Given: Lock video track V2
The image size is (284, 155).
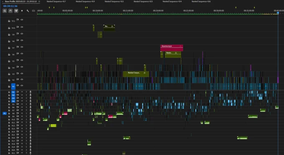Looking at the screenshot, I should tap(9, 80).
